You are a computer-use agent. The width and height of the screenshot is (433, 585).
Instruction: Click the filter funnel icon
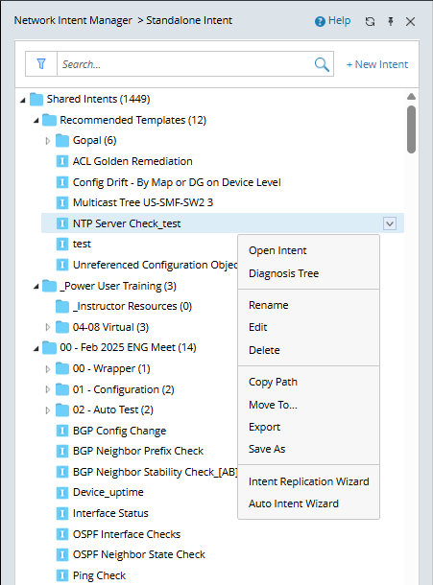41,64
